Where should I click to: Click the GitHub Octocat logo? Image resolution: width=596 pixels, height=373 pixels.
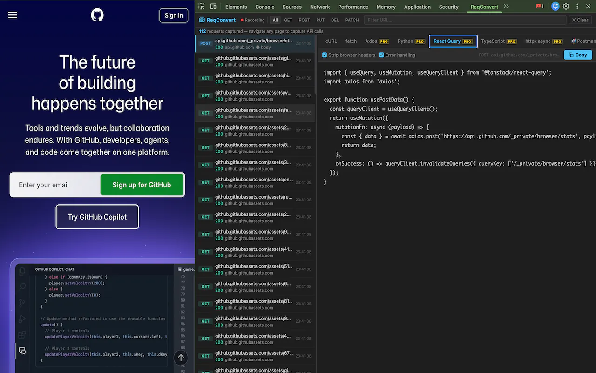(x=97, y=15)
